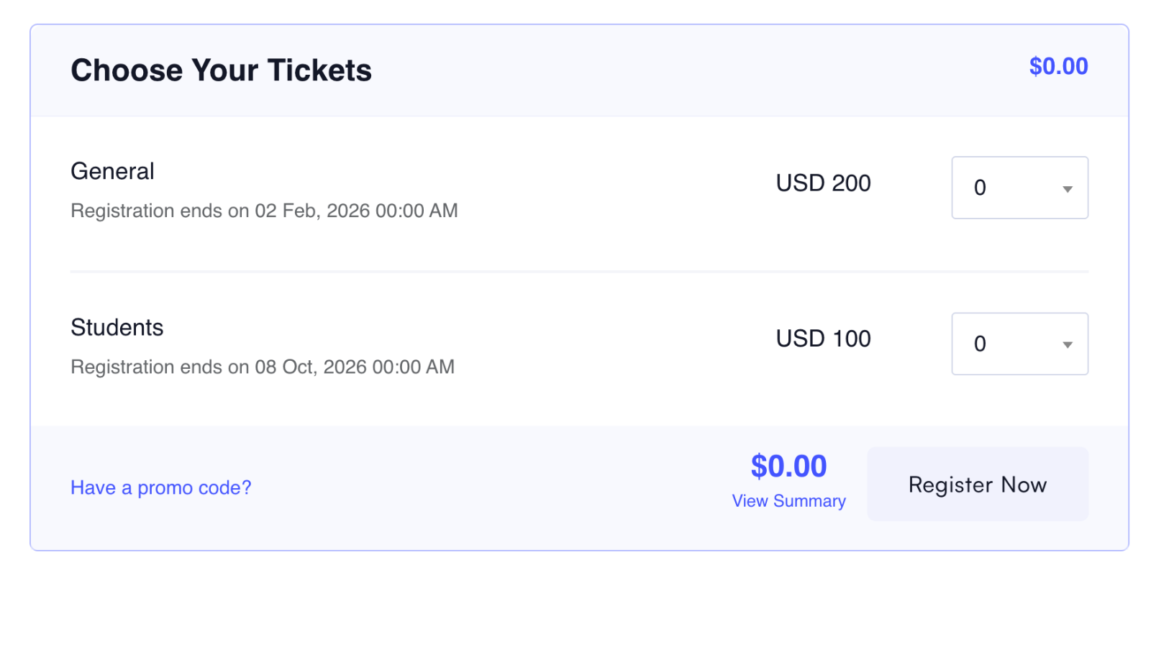Click the 0 value in Students quantity box
This screenshot has height=647, width=1151.
coord(979,344)
